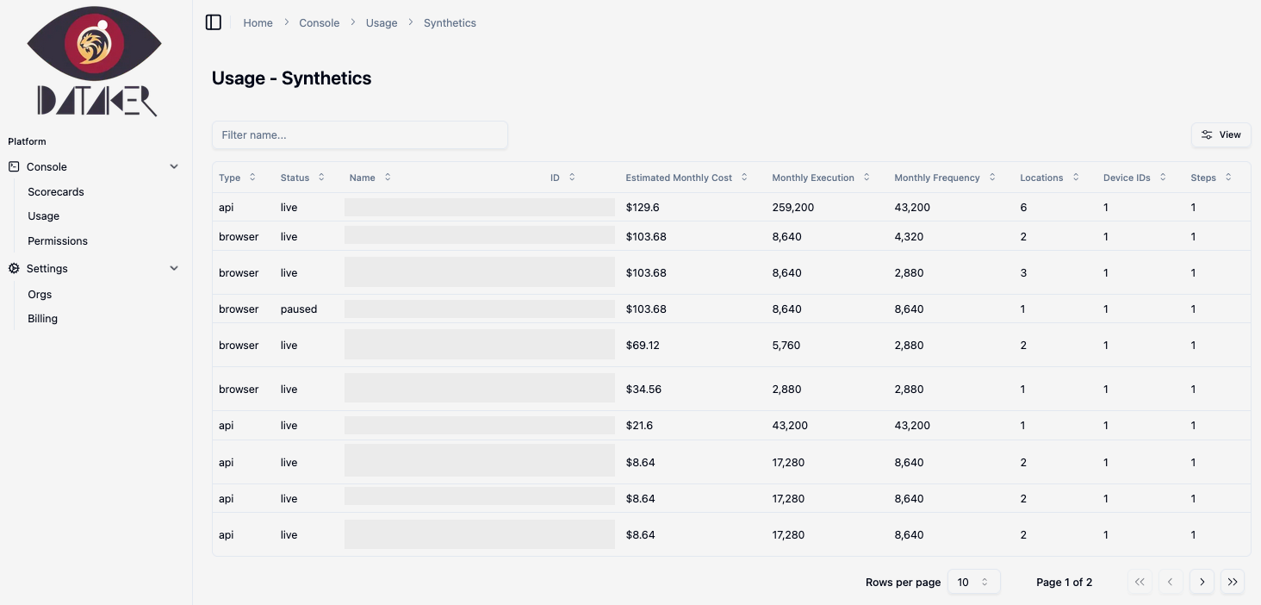
Task: Sort by Monthly Execution column
Action: point(868,177)
